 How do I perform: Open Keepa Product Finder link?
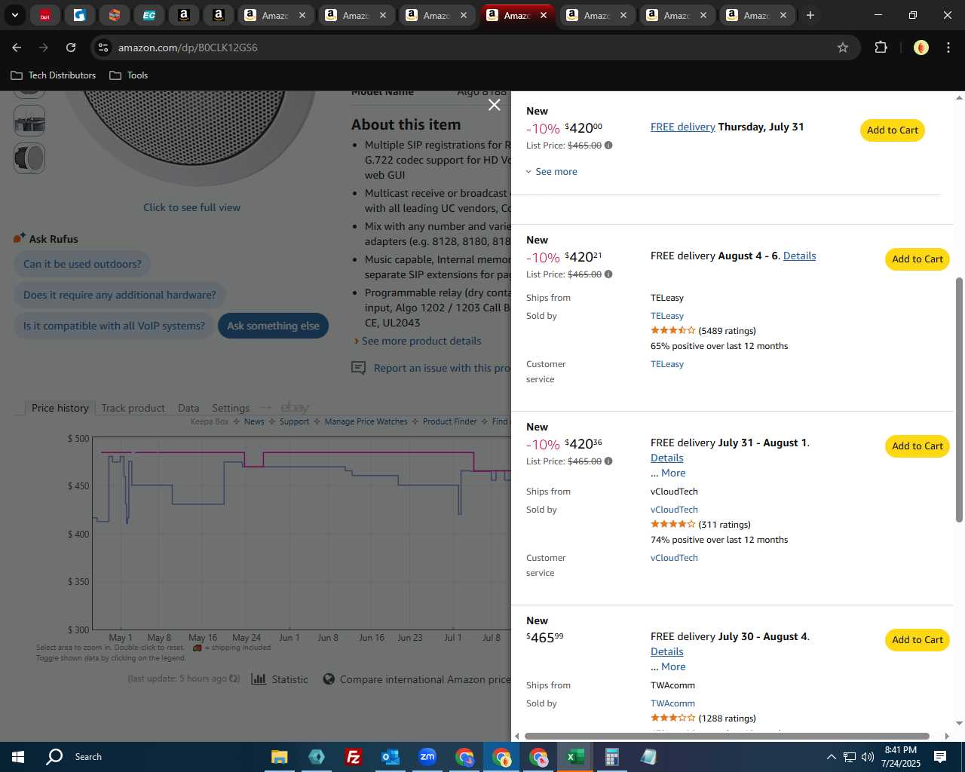449,421
